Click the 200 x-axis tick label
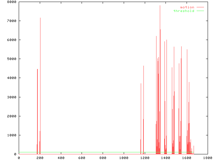Image resolution: width=214 pixels, height=160 pixels. 39,158
